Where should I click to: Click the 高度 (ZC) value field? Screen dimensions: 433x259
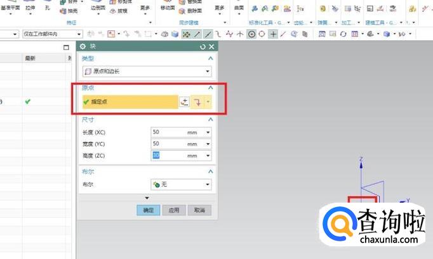point(168,155)
